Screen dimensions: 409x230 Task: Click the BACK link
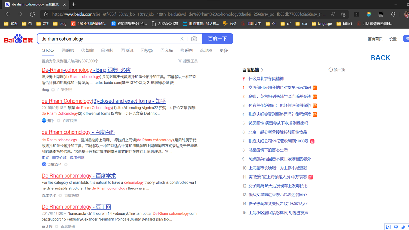[380, 58]
